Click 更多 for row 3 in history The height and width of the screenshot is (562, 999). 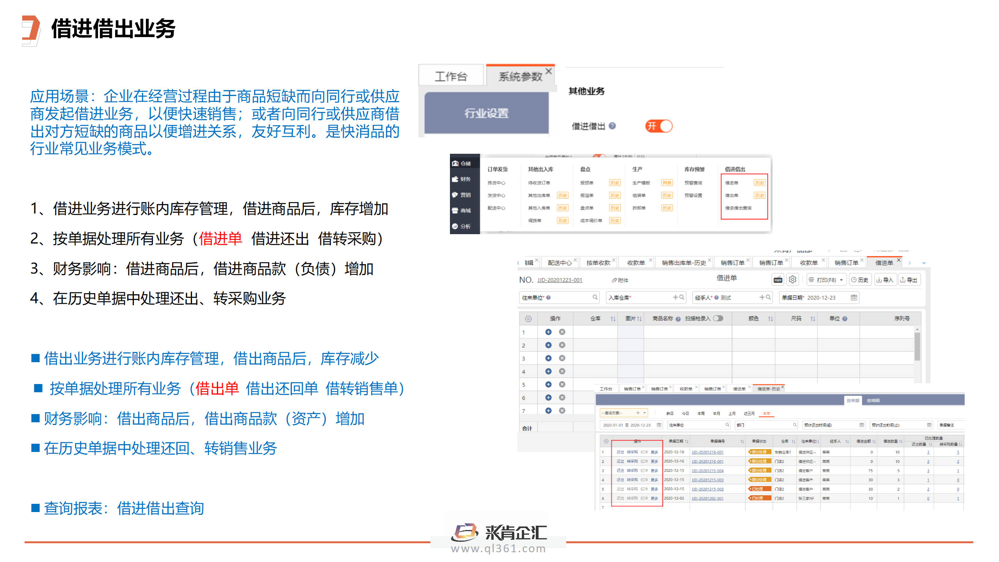click(654, 471)
